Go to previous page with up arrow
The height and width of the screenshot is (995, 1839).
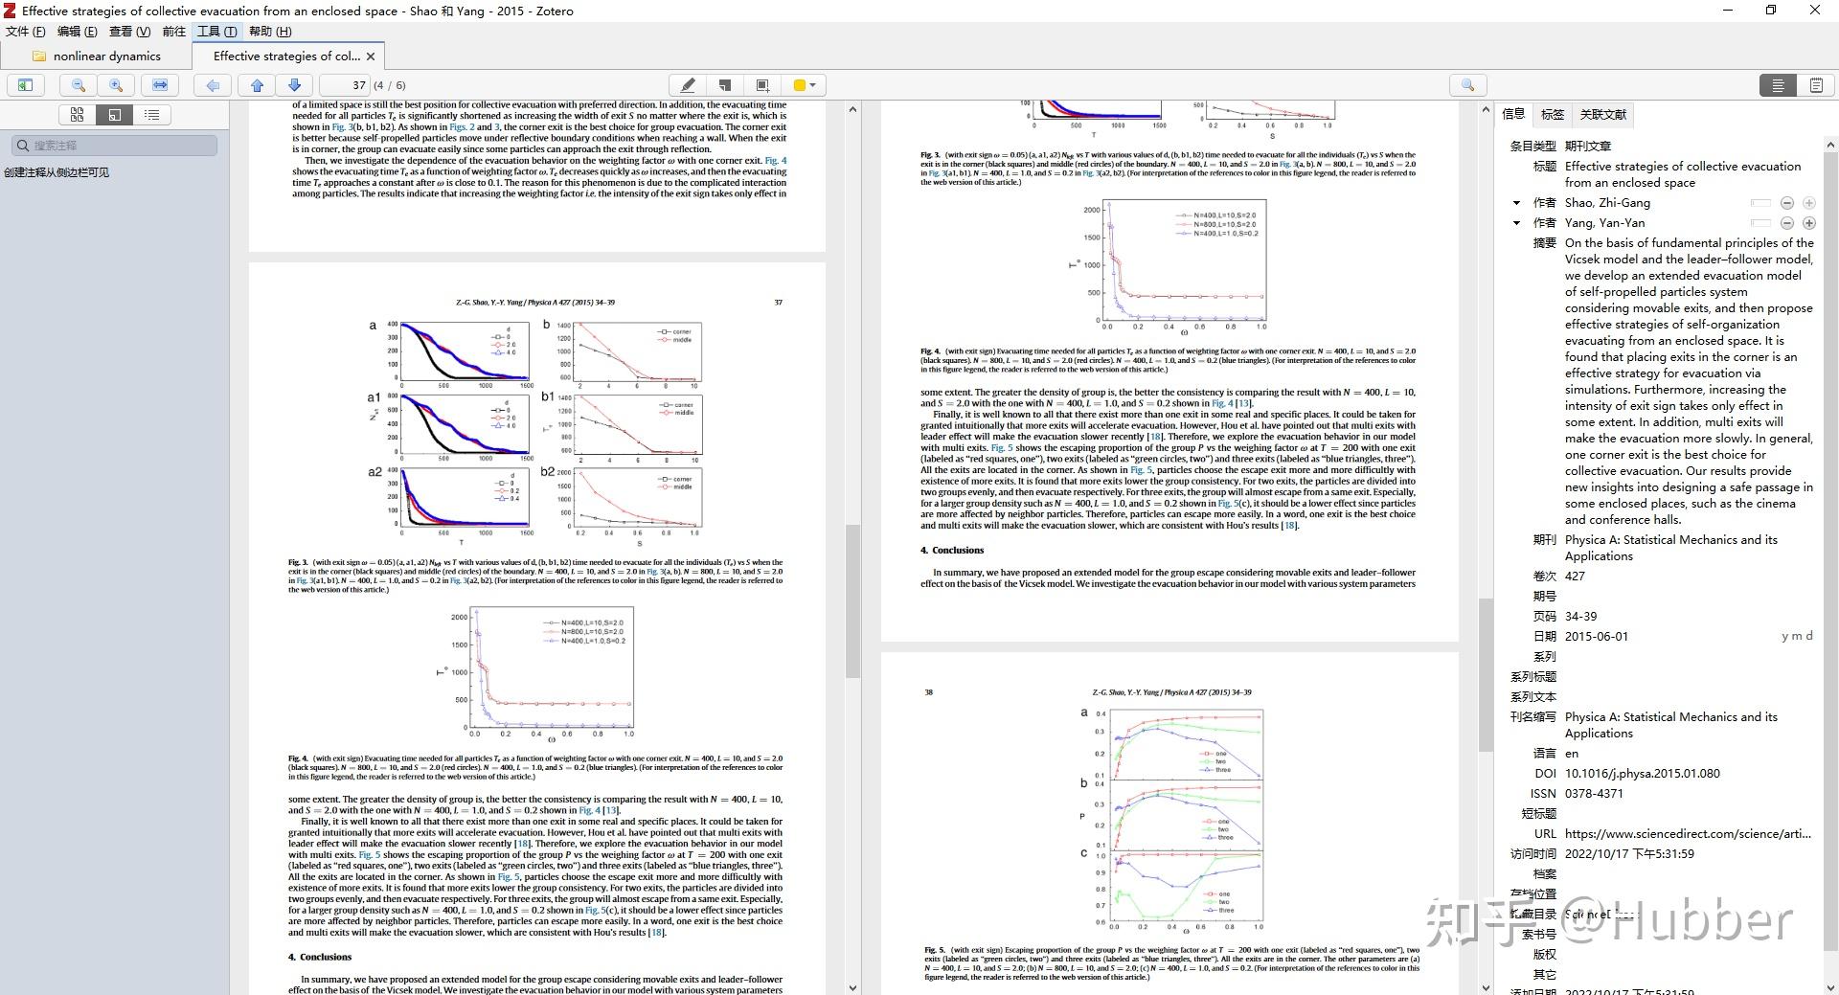[x=257, y=85]
